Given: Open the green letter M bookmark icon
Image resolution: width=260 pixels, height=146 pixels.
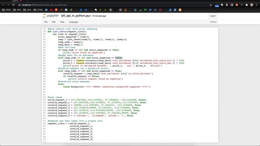Looking at the screenshot, I should pyautogui.click(x=145, y=10).
